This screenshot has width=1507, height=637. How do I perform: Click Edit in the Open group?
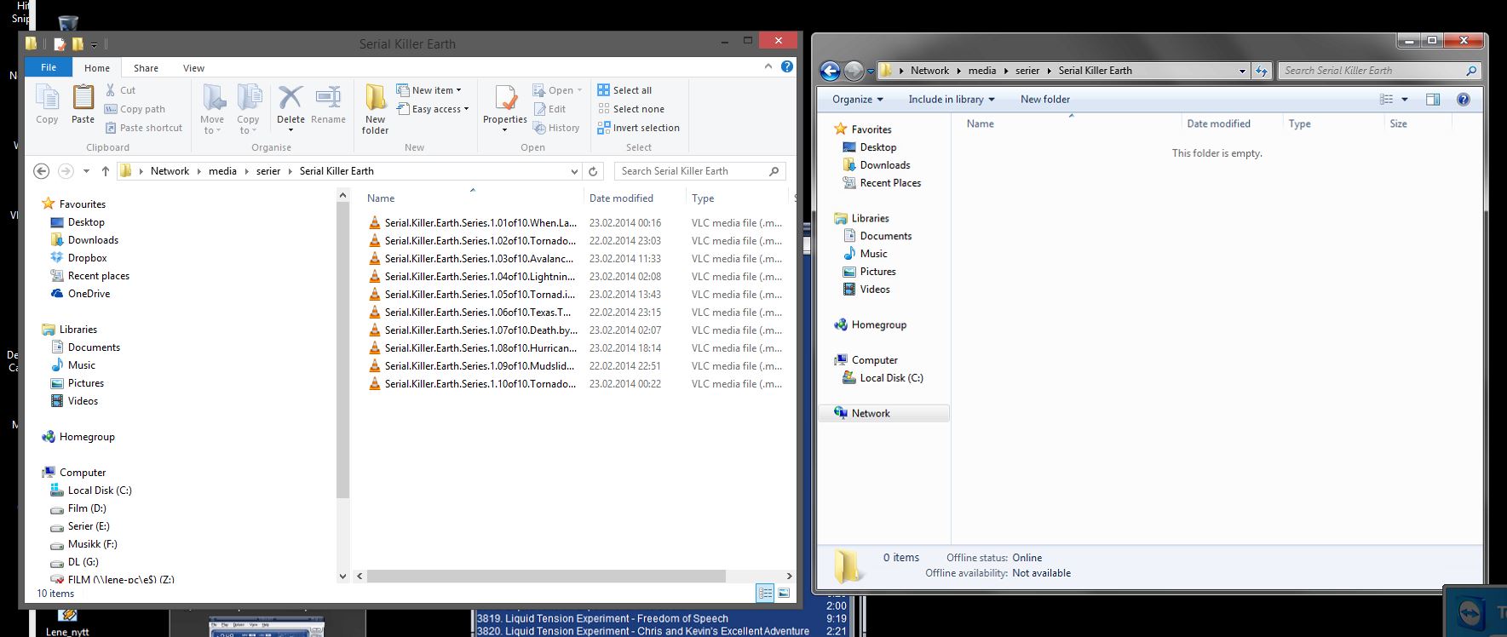click(549, 109)
